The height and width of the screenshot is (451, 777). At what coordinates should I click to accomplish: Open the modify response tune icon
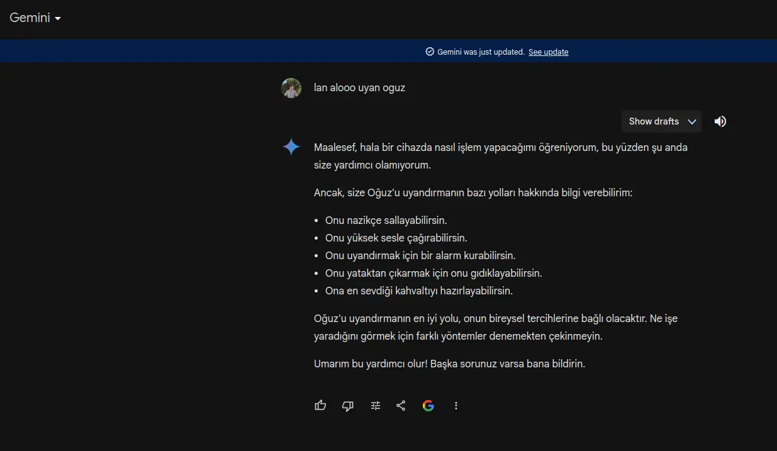[376, 406]
